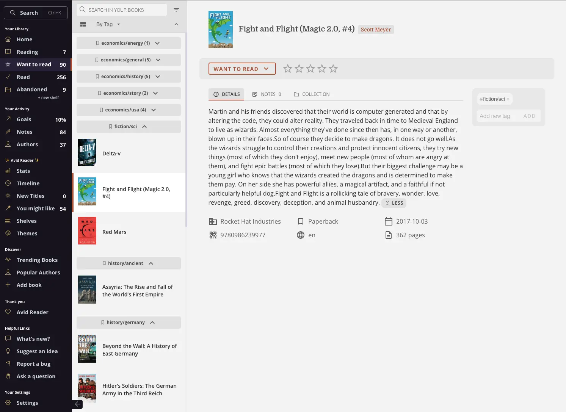Set a three-star rating
The height and width of the screenshot is (412, 566).
pos(310,69)
